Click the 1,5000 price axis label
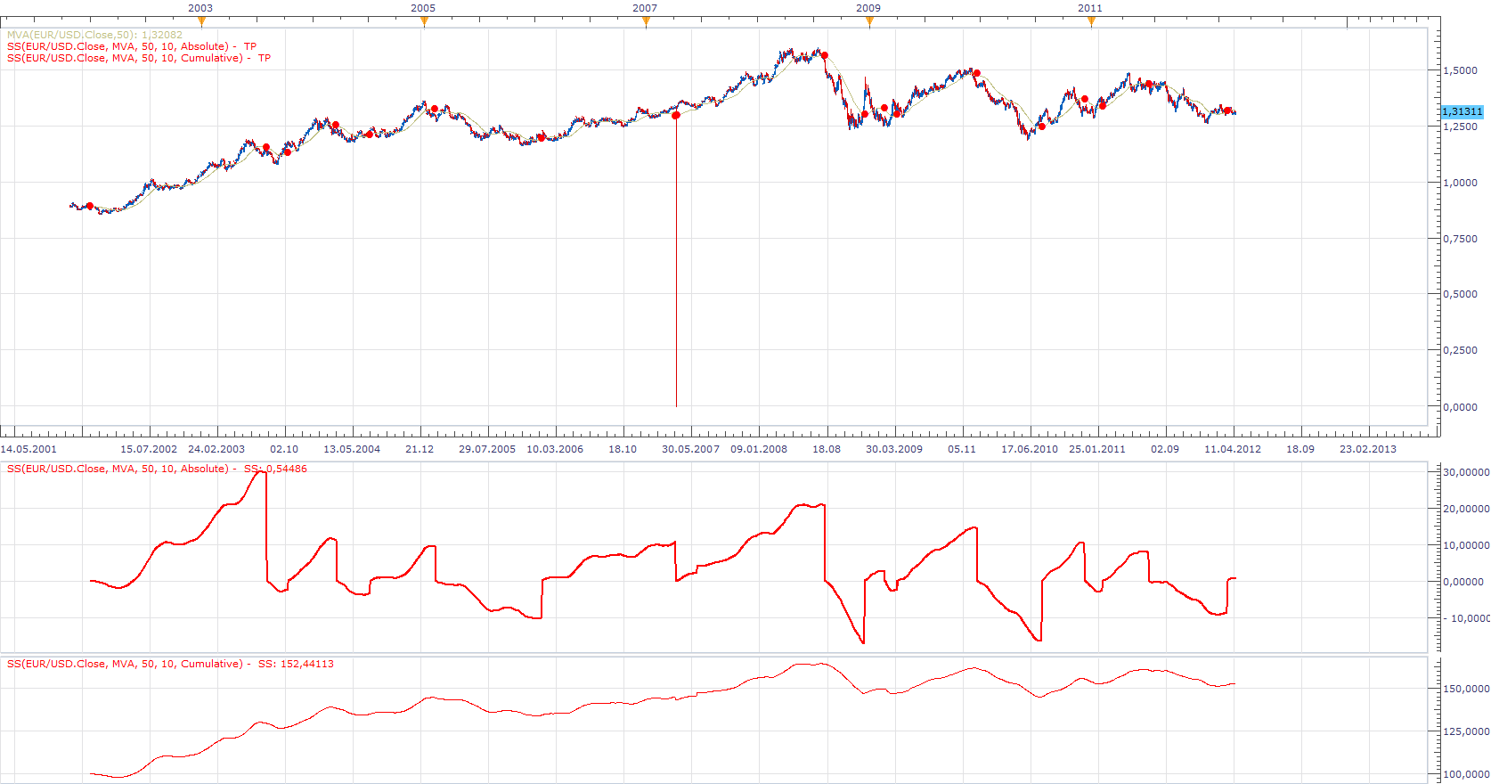 pyautogui.click(x=1461, y=70)
